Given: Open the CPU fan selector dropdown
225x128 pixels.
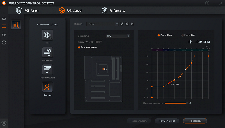Looking at the screenshot, I should pos(118,36).
